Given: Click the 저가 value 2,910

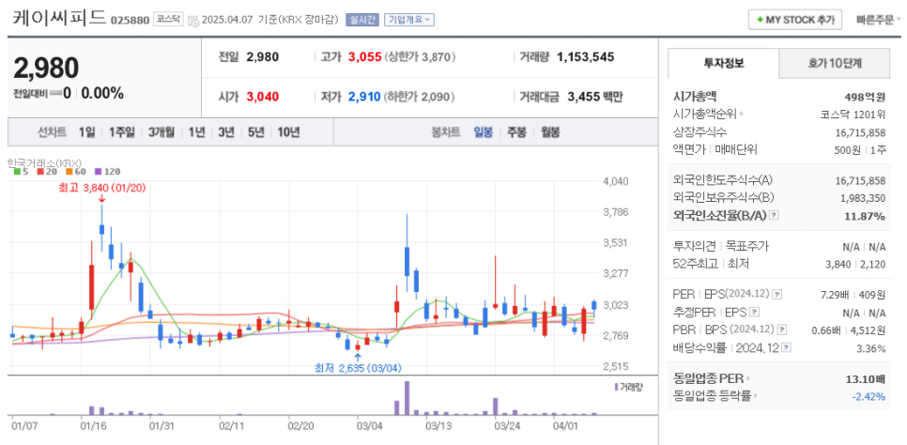Looking at the screenshot, I should (x=364, y=97).
